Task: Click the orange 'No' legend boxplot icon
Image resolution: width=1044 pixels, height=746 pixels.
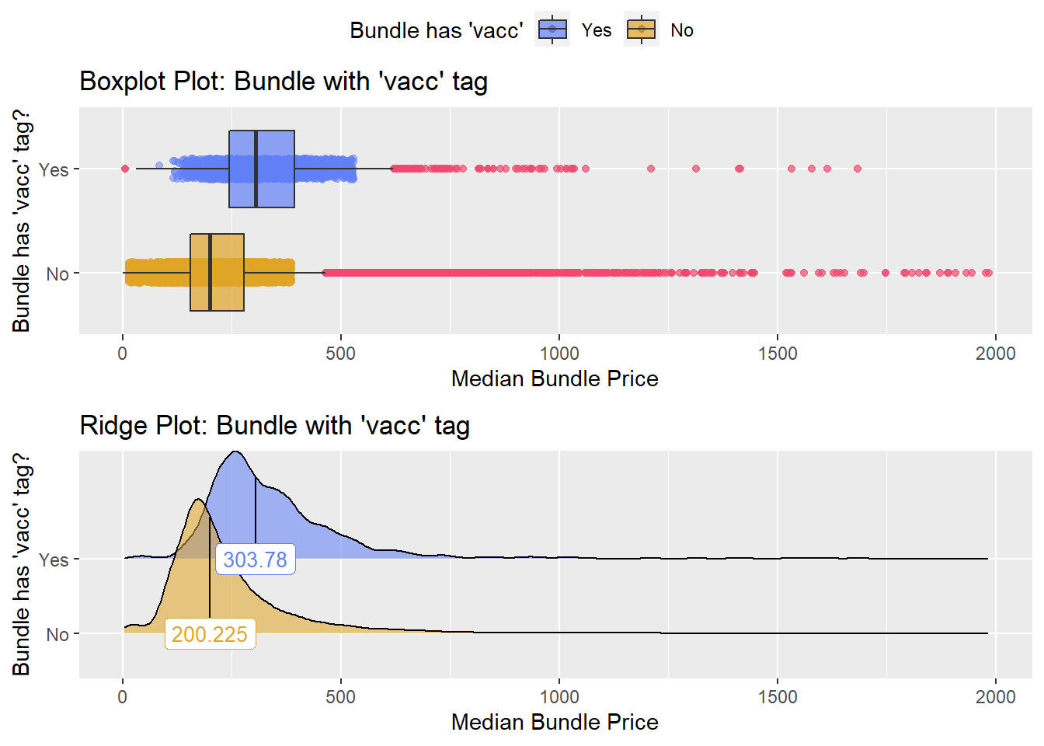Action: pyautogui.click(x=642, y=30)
